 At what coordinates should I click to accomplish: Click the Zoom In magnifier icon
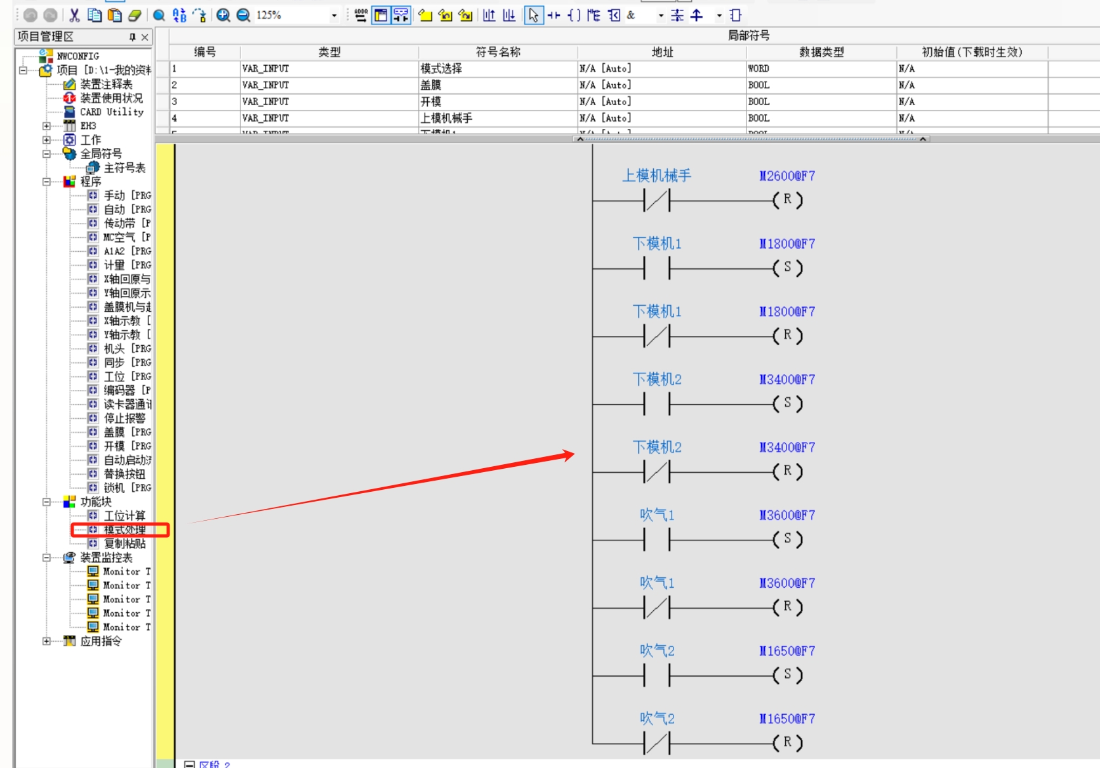pyautogui.click(x=223, y=15)
